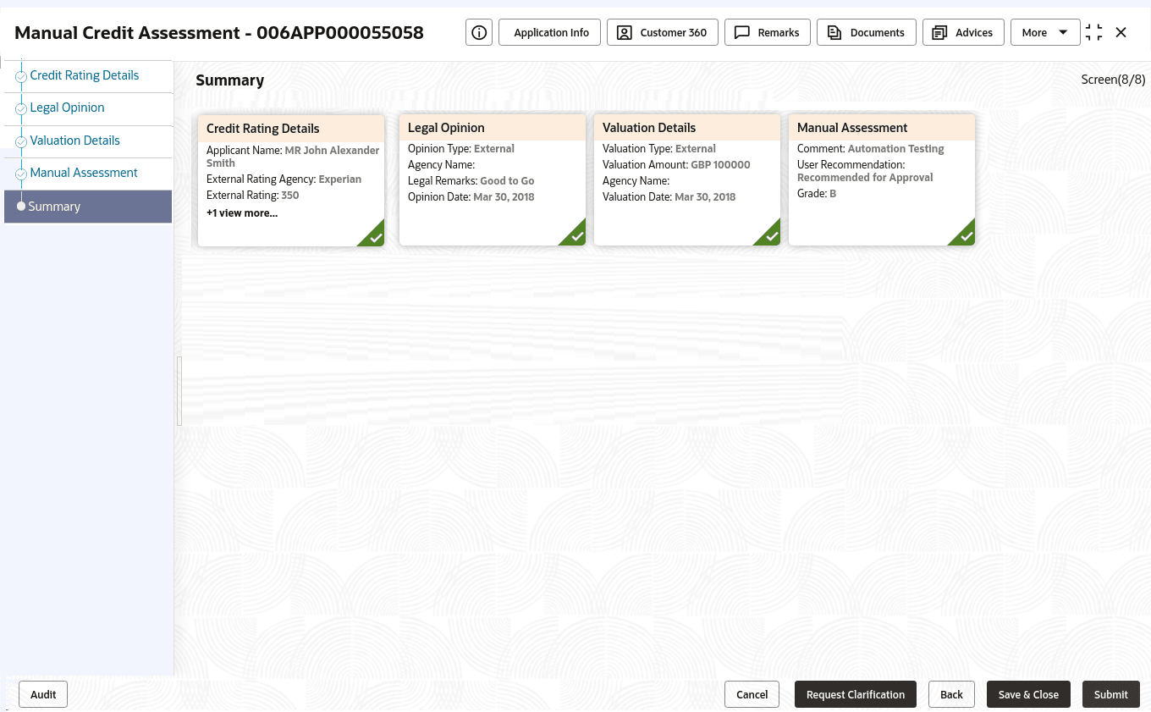This screenshot has height=712, width=1151.
Task: Click applicant name 'MR John Alexander Smith'
Action: (293, 157)
